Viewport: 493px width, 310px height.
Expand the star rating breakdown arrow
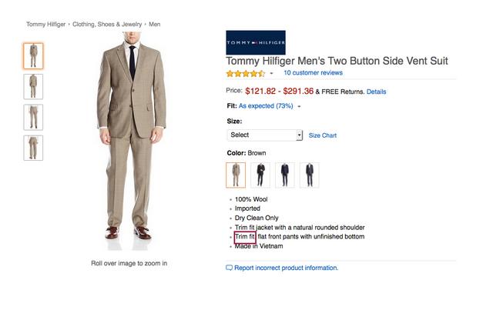(271, 74)
